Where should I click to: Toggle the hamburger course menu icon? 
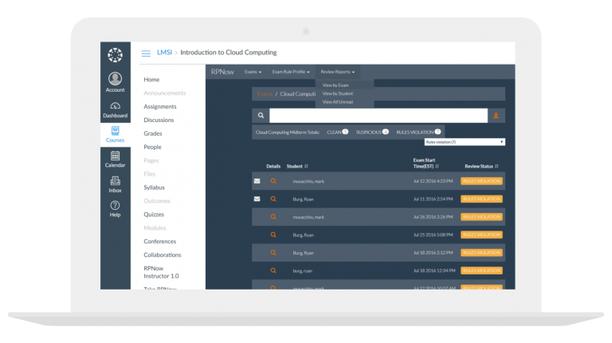(x=146, y=53)
